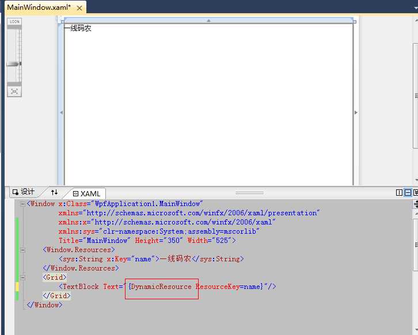The height and width of the screenshot is (335, 418).
Task: Click the closing </Window> tag
Action: [x=44, y=305]
